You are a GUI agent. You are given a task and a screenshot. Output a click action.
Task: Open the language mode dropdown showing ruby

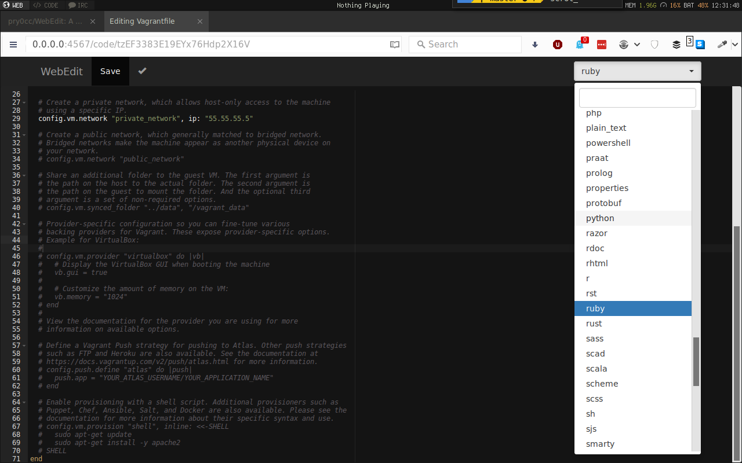[638, 71]
